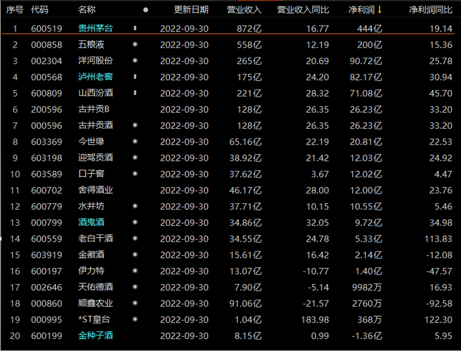This screenshot has width=461, height=351.
Task: Click the 代码 column header
Action: click(x=40, y=10)
